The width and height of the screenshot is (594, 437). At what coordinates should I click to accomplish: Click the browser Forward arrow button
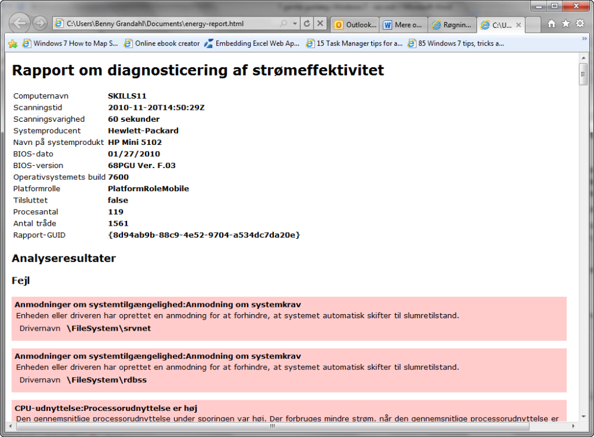pos(40,24)
